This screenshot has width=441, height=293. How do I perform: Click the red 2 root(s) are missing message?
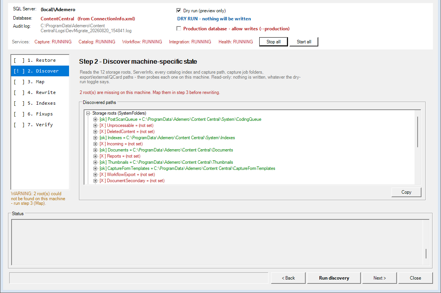click(150, 92)
